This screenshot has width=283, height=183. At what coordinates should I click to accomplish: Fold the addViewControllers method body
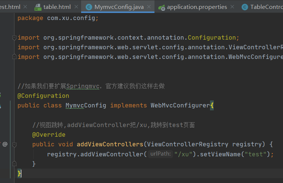14,144
